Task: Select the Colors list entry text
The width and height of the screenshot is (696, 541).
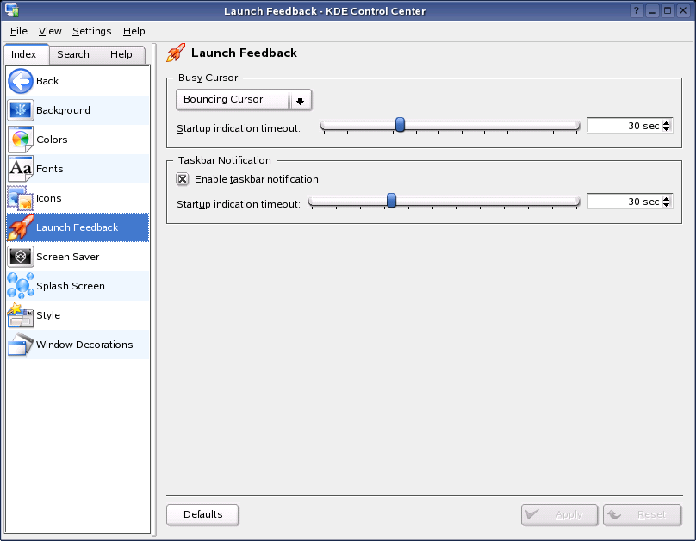Action: 52,140
